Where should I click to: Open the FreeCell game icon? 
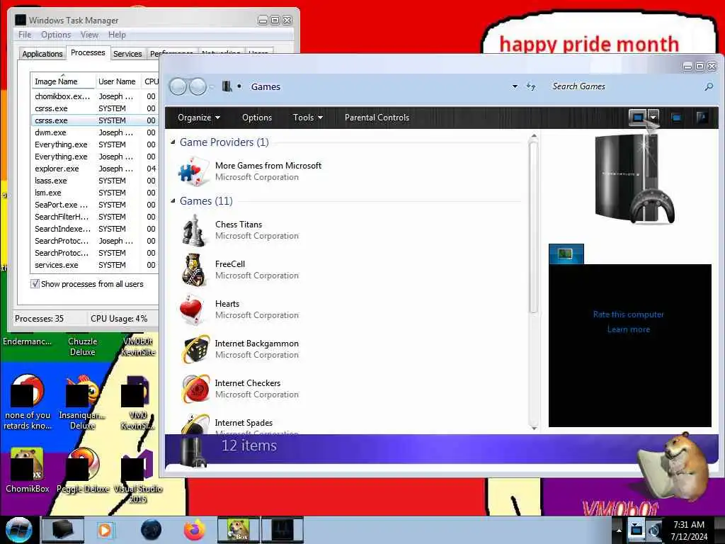(x=193, y=270)
